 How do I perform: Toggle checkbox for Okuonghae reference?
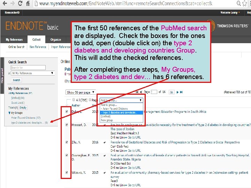pos(67,155)
